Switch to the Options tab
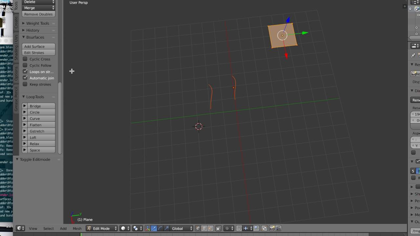 (16, 73)
